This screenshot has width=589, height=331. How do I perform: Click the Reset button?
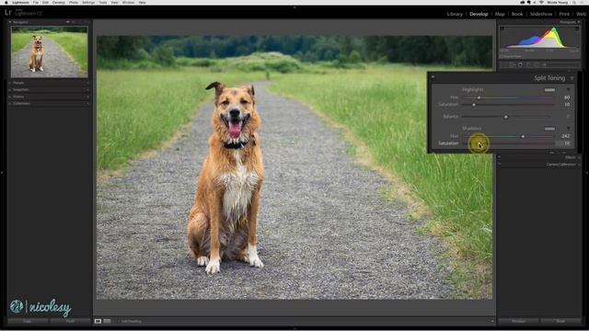tap(560, 321)
